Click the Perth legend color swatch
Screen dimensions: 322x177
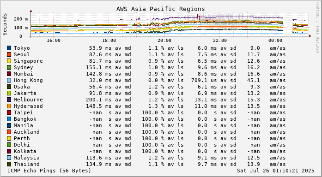click(9, 138)
